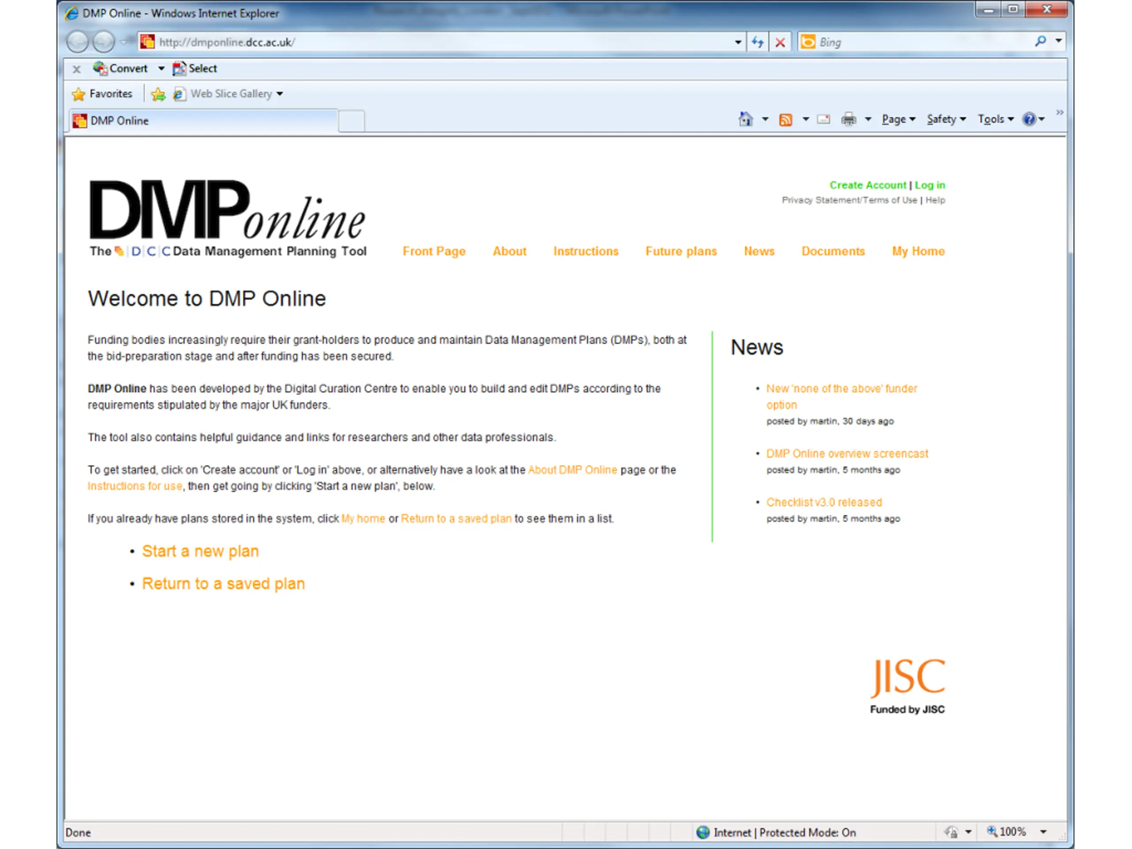Open the Future plans nav item
This screenshot has height=849, width=1132.
pyautogui.click(x=681, y=251)
